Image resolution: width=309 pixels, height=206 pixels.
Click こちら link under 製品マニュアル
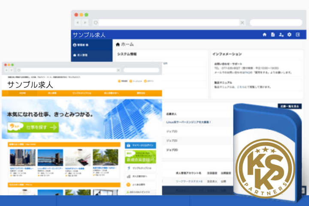coord(241,87)
